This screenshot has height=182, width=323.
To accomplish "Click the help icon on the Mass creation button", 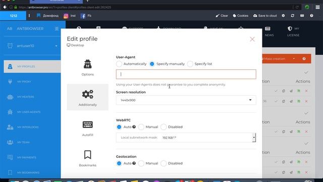I will (304, 59).
